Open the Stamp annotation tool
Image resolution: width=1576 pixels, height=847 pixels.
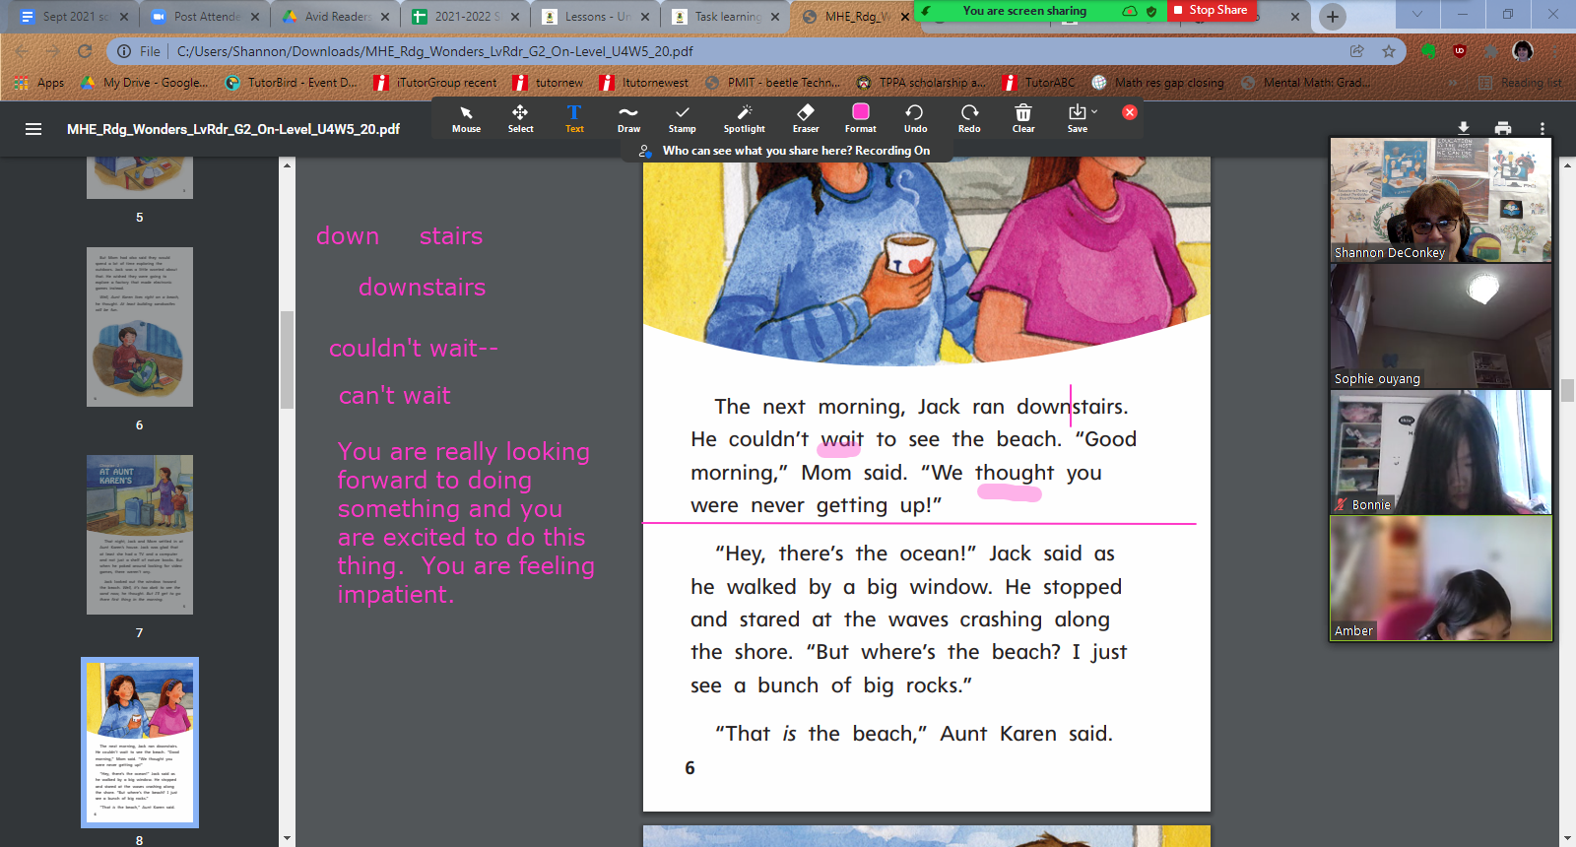(682, 118)
